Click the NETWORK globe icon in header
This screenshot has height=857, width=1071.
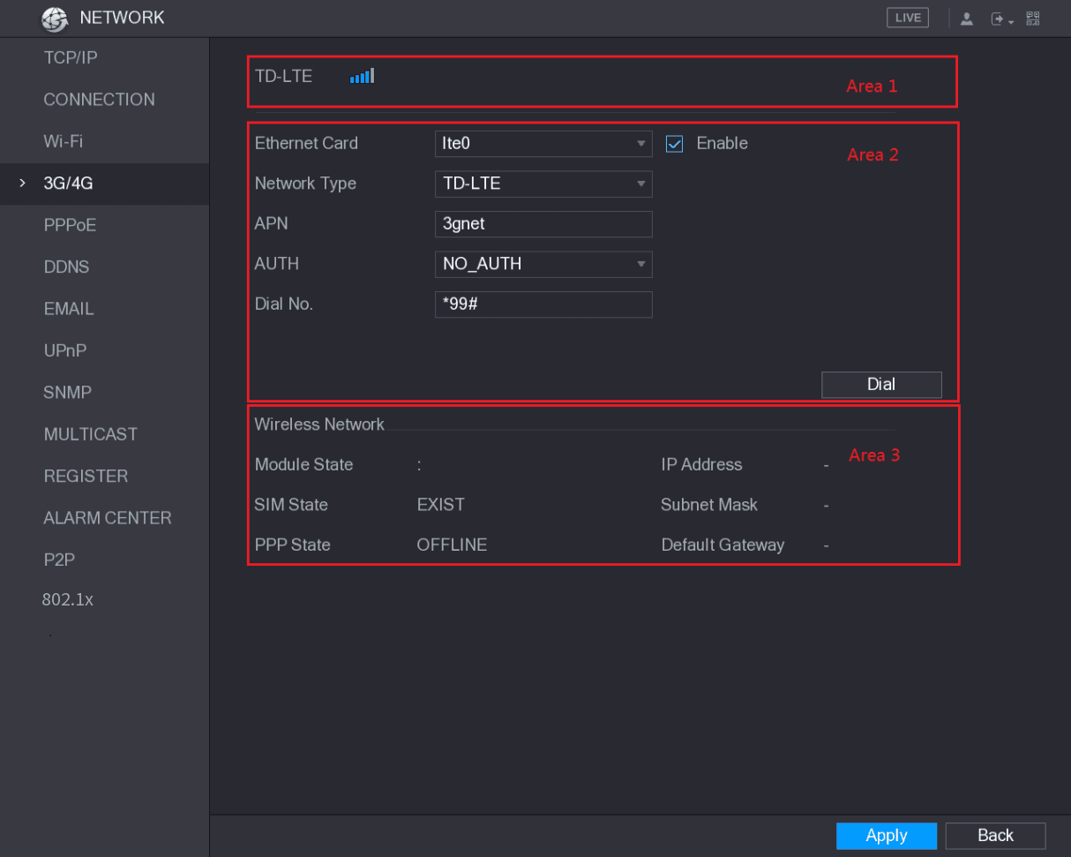pos(55,19)
